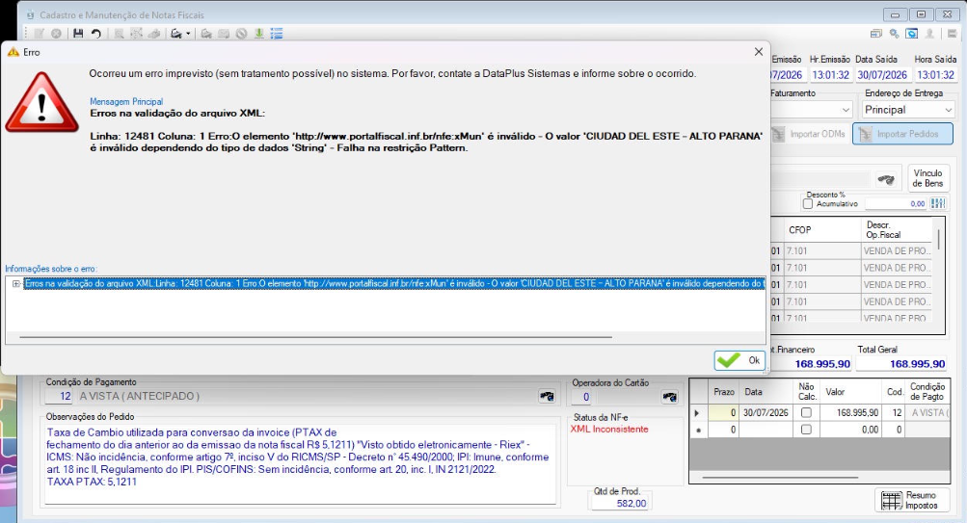Click the blue list view toolbar icon
967x523 pixels.
click(x=277, y=34)
